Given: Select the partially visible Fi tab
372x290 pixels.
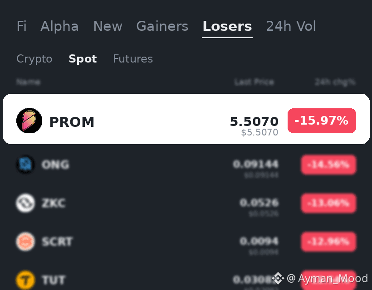Looking at the screenshot, I should point(21,26).
